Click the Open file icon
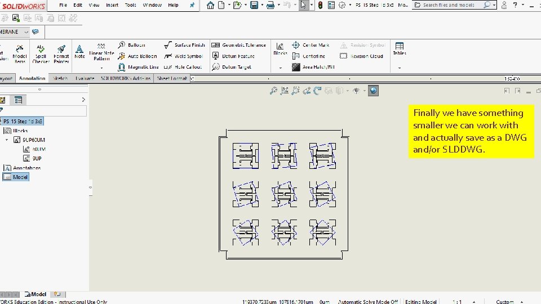The image size is (541, 304). point(237,5)
